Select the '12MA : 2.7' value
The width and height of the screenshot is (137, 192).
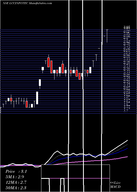click(x=16, y=182)
